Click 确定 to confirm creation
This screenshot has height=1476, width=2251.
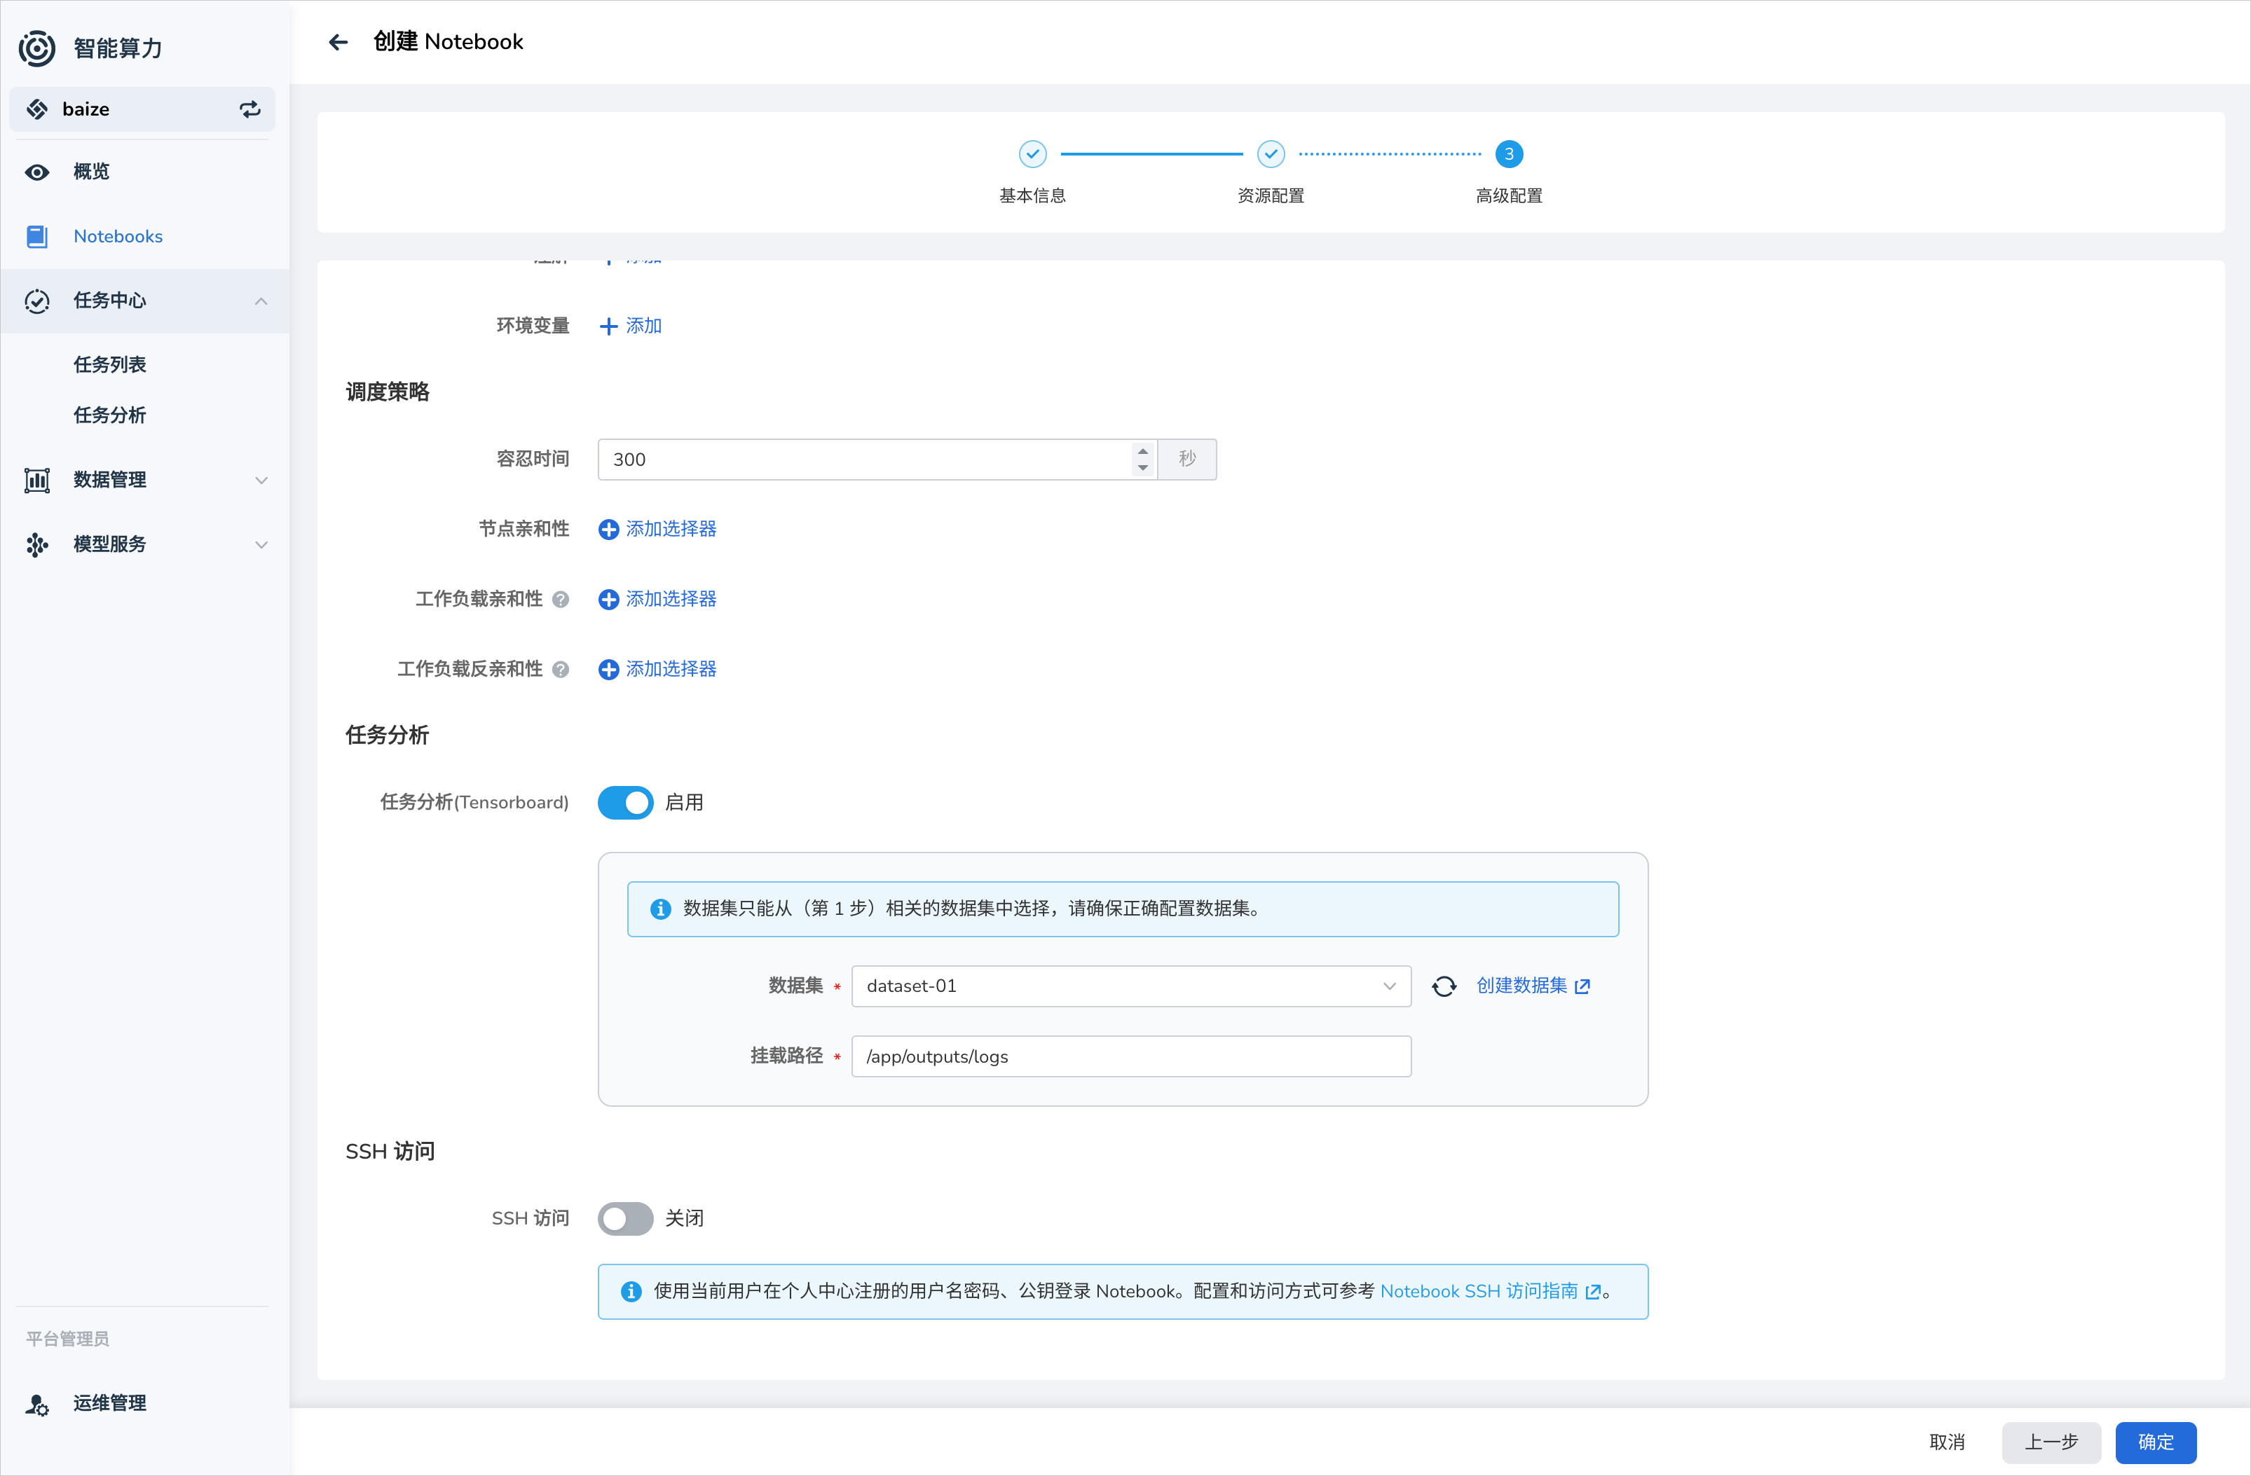pyautogui.click(x=2156, y=1443)
